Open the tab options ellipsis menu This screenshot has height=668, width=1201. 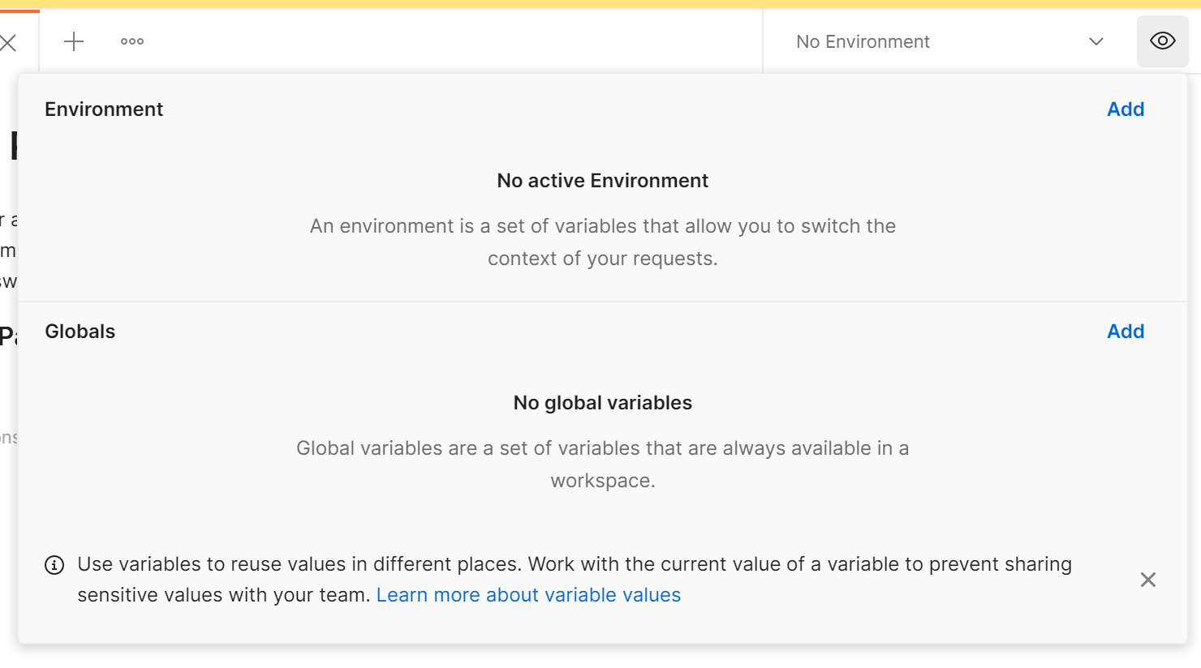click(132, 41)
